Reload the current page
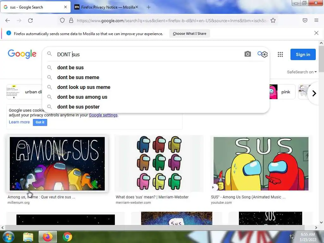324x243 pixels. click(x=30, y=21)
